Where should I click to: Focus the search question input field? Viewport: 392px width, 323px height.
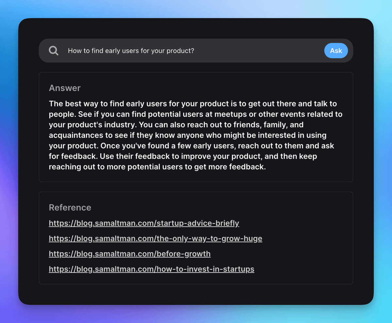pyautogui.click(x=193, y=51)
